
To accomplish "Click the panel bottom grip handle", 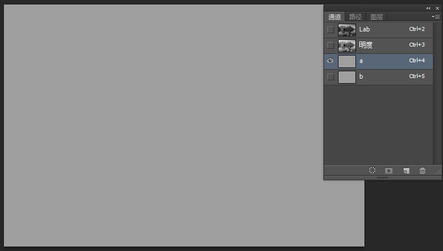I will click(x=382, y=177).
